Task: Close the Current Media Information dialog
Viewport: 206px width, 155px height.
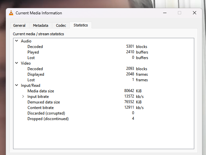Action: [x=195, y=13]
